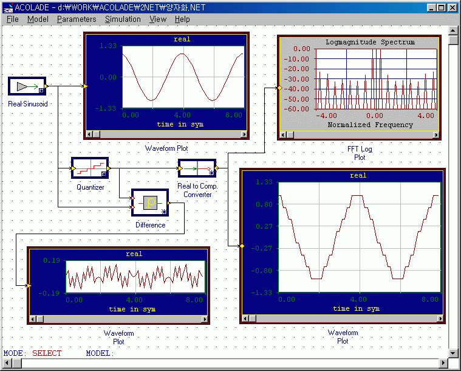Click the 'Difference' label text
The width and height of the screenshot is (461, 371).
150,225
